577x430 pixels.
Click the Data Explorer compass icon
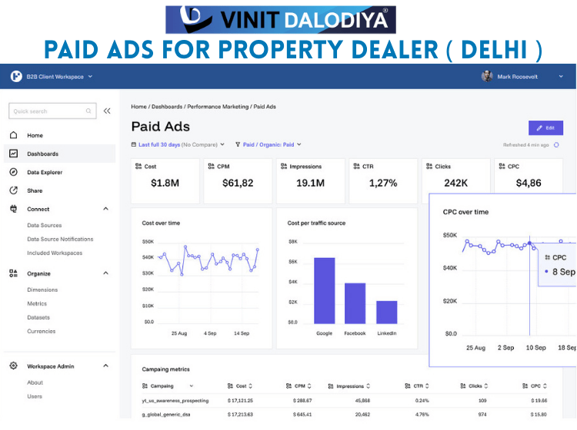(14, 172)
